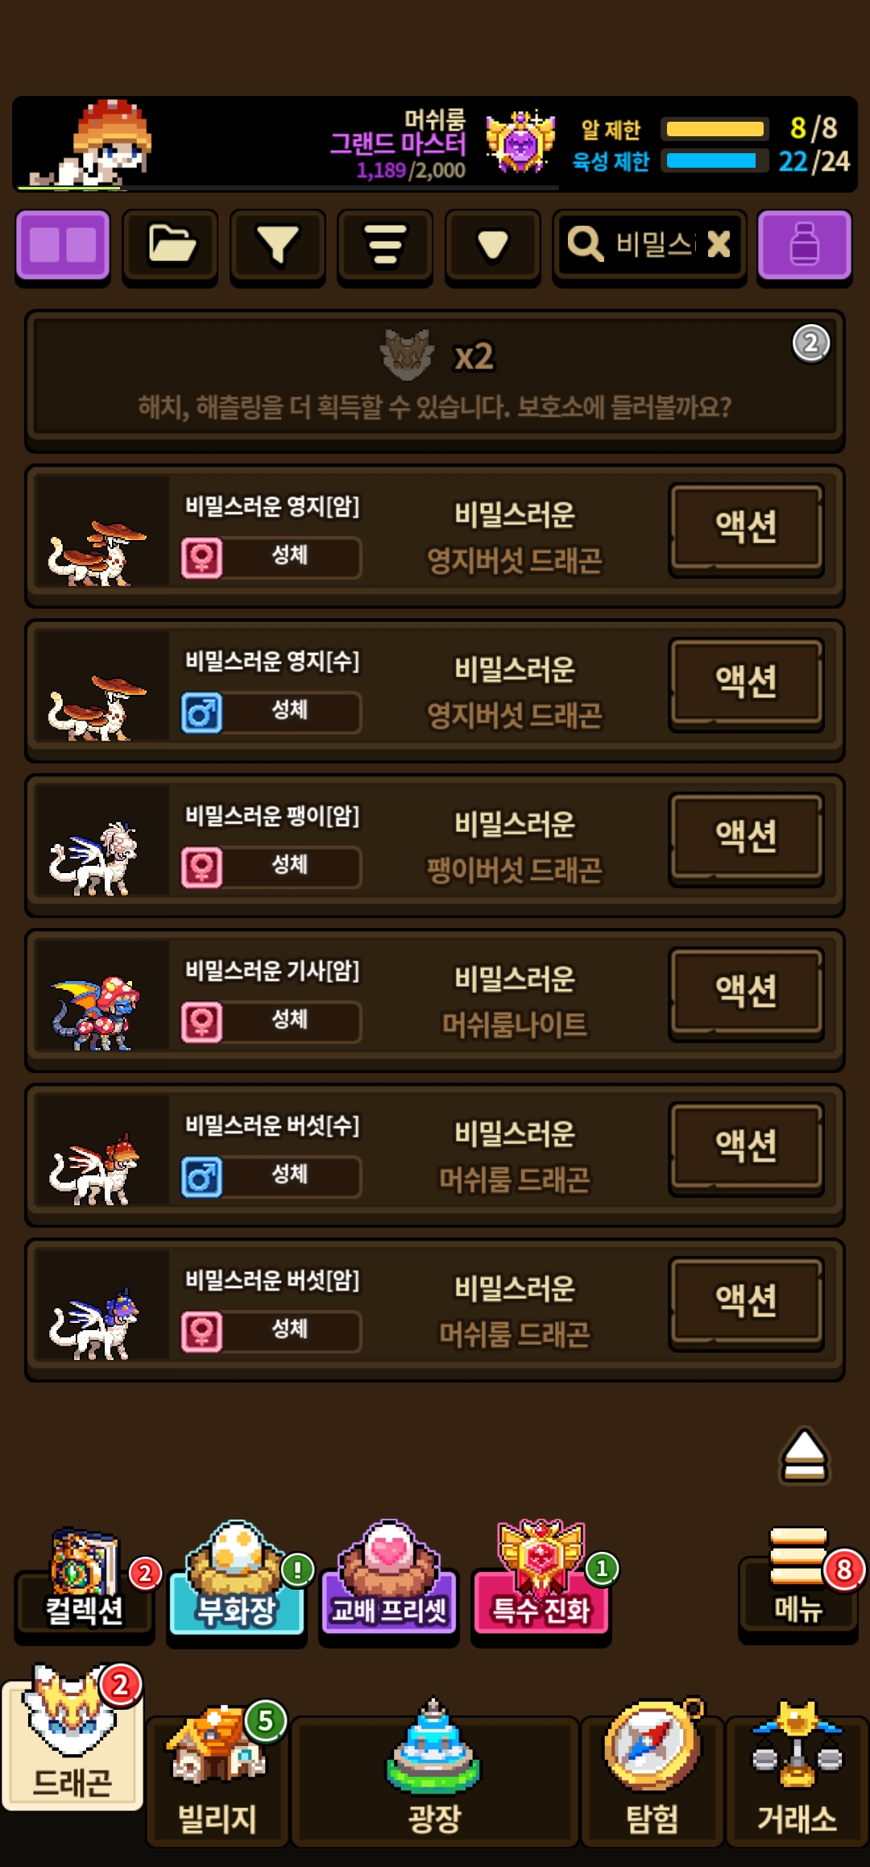
Task: Clear the search text with X
Action: pos(719,243)
